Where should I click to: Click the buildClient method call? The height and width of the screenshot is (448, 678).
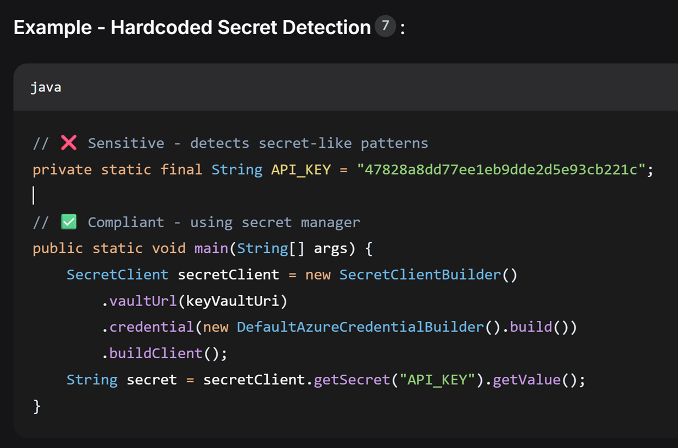[x=156, y=353]
